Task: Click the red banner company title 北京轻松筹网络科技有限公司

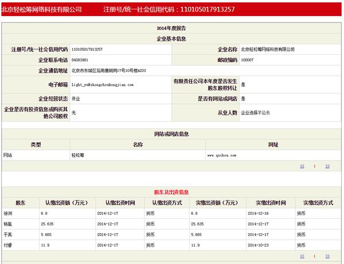Action: tap(41, 9)
